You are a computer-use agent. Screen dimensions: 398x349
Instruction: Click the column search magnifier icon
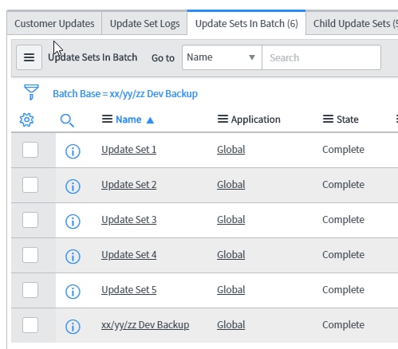67,120
